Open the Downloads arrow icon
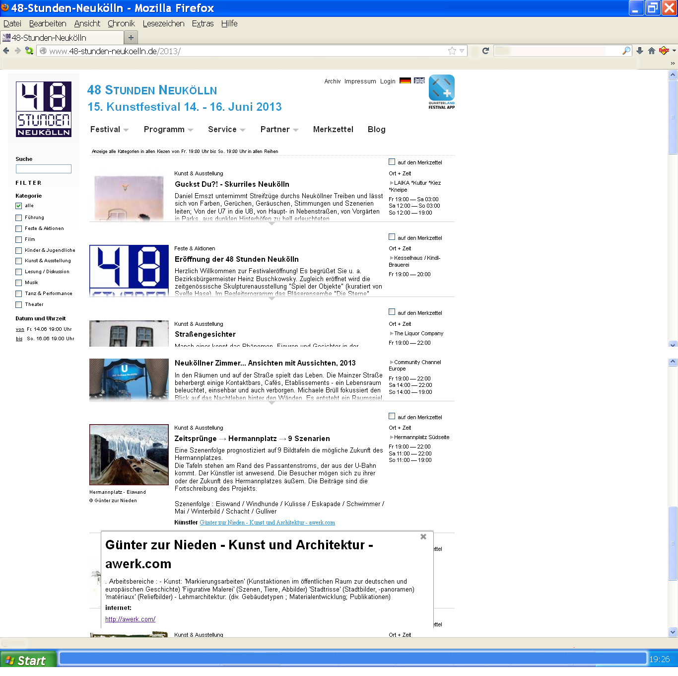 640,51
